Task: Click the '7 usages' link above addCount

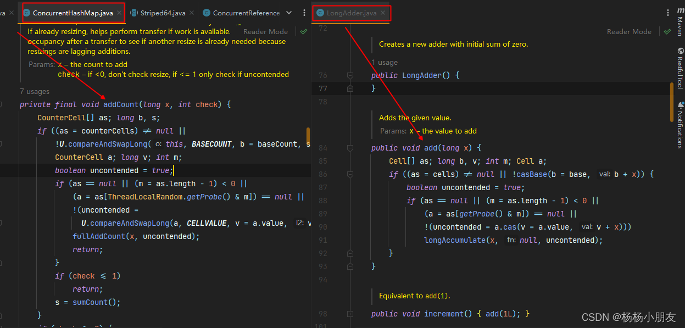Action: [34, 91]
